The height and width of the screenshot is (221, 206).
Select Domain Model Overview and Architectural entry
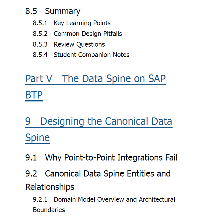coord(114,200)
